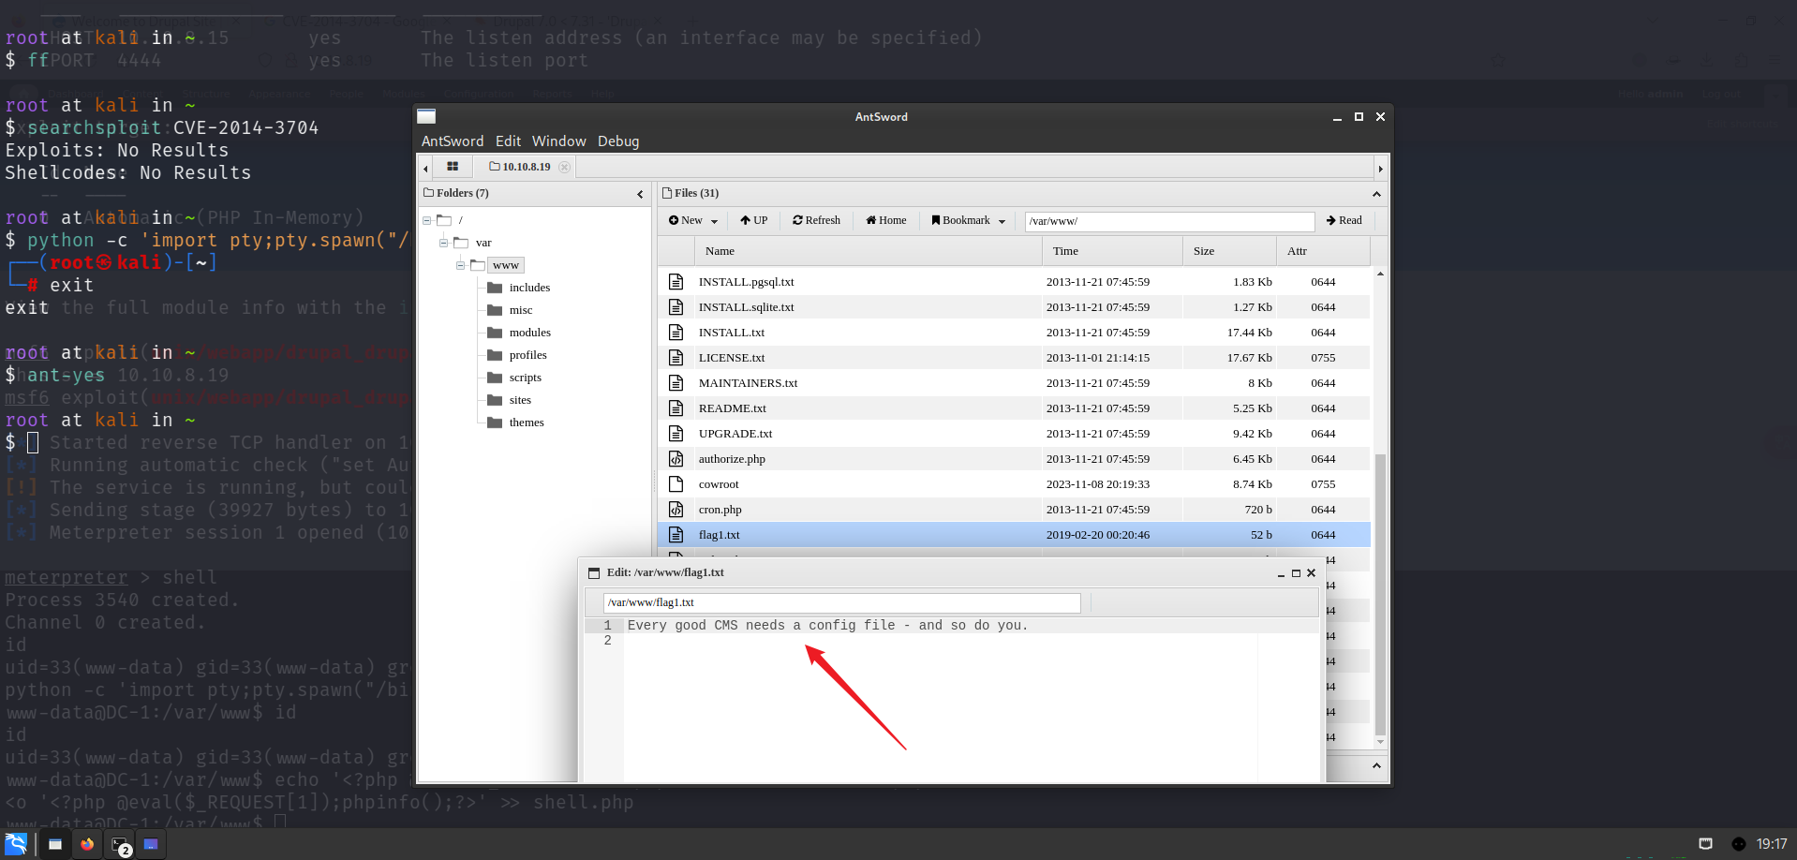This screenshot has width=1797, height=860.
Task: Click INSTALL.sqlite.txt file icon
Action: [676, 307]
